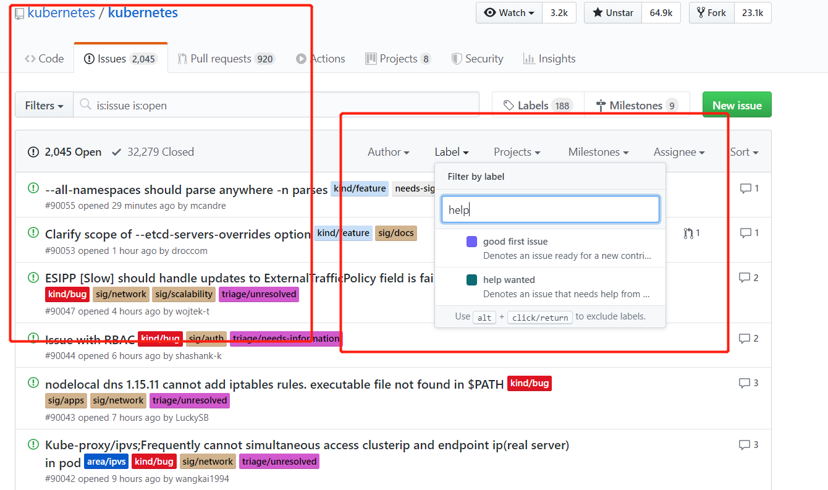This screenshot has height=490, width=828.
Task: Collapse the Label filter dropdown
Action: tap(452, 152)
